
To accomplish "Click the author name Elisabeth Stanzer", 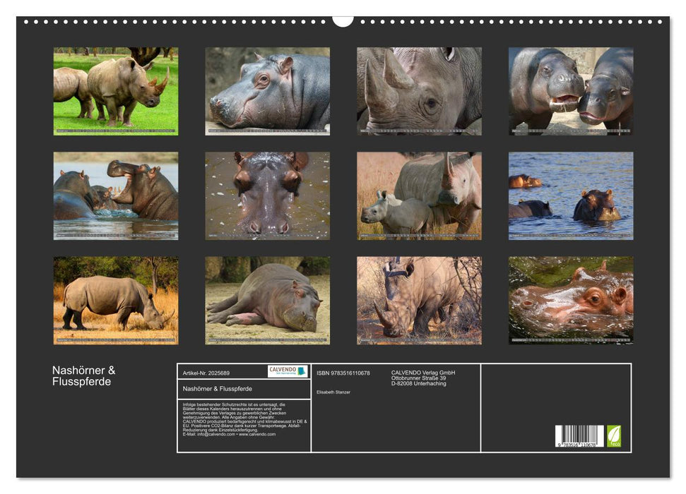I will [333, 391].
